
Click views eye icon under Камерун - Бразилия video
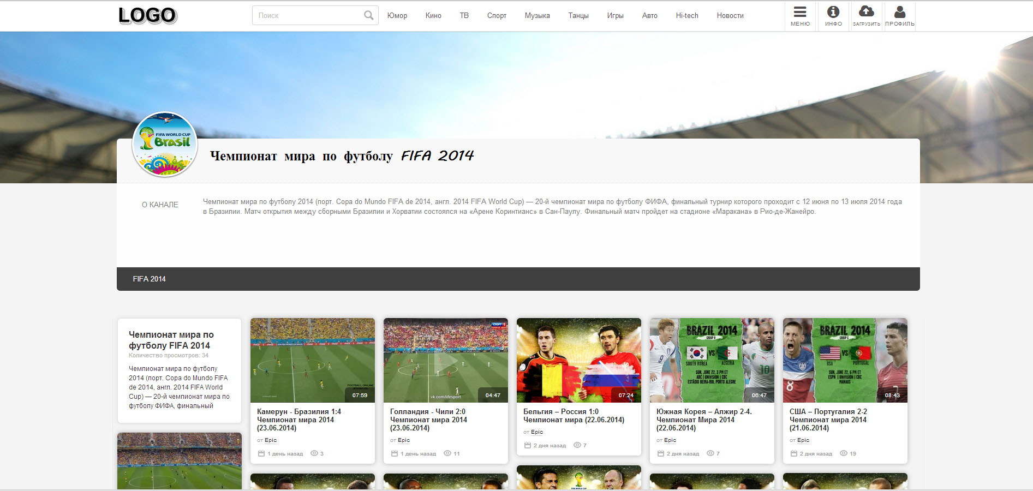(x=314, y=453)
